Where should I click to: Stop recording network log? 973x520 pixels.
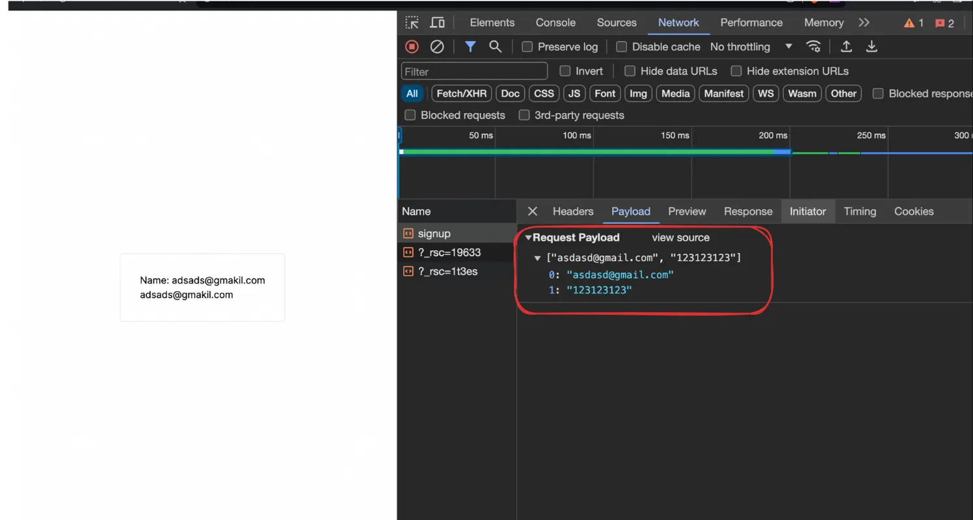pos(412,47)
